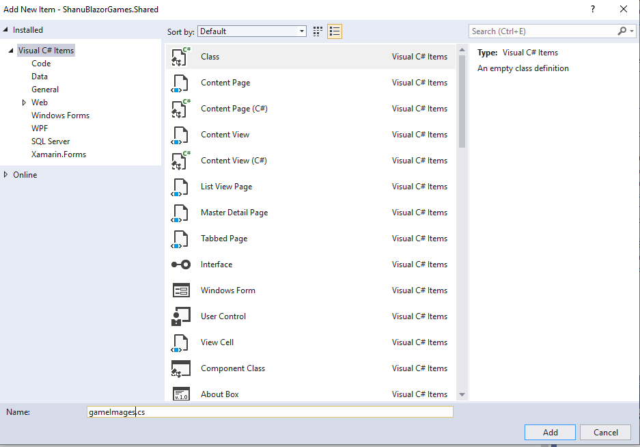
Task: Click the template list scrollbar thumb
Action: [462, 101]
